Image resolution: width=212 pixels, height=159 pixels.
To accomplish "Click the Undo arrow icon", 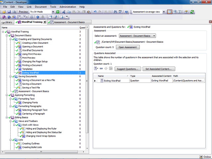I will [95, 12].
